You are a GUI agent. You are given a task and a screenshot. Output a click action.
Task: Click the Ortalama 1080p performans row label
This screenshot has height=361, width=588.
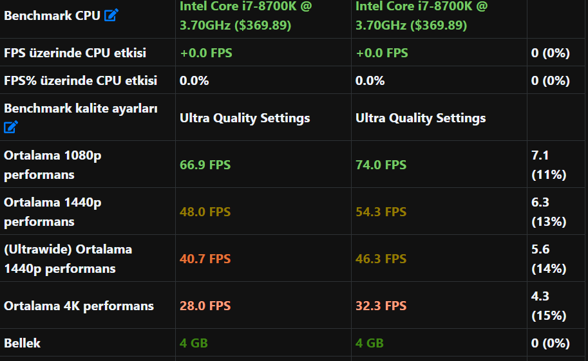(52, 165)
